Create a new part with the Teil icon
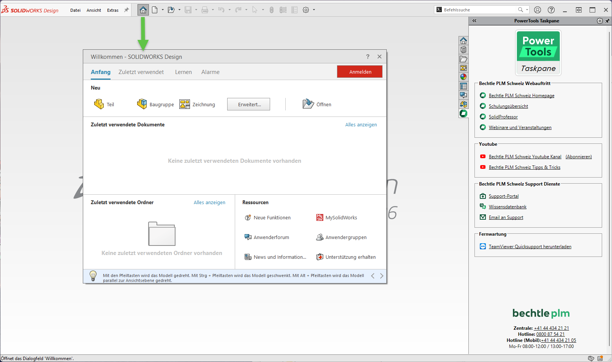Viewport: 612px width, 362px height. 99,104
